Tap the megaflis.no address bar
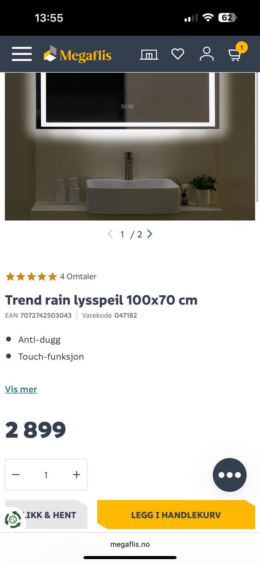The width and height of the screenshot is (260, 564). [x=130, y=544]
